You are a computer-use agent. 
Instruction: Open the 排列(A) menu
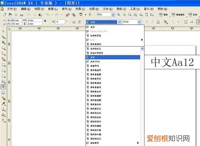[67, 9]
